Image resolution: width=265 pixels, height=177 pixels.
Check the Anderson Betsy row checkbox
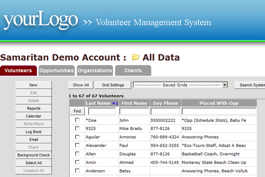77,170
